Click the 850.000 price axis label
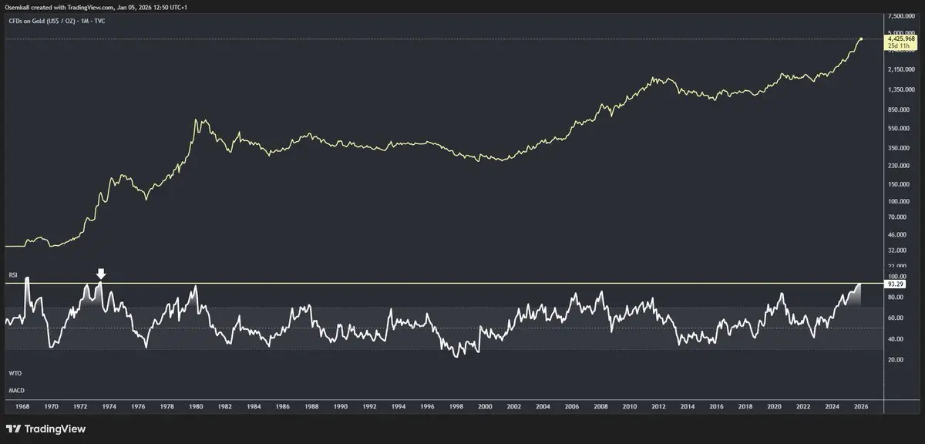Screen dimensions: 925x444 pyautogui.click(x=899, y=109)
